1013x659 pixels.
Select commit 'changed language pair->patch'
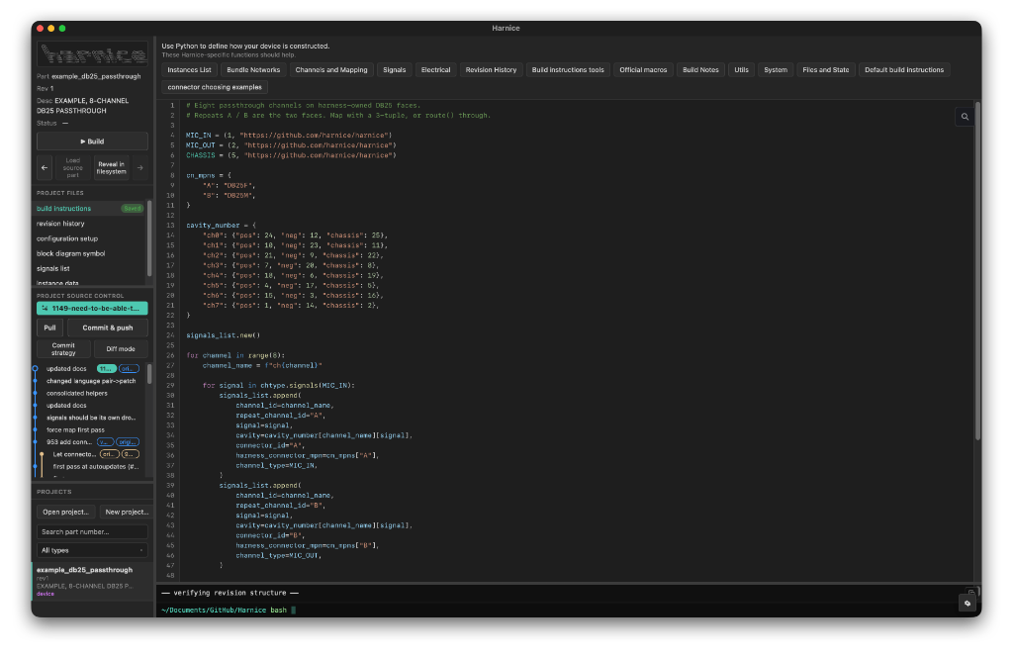pyautogui.click(x=91, y=381)
